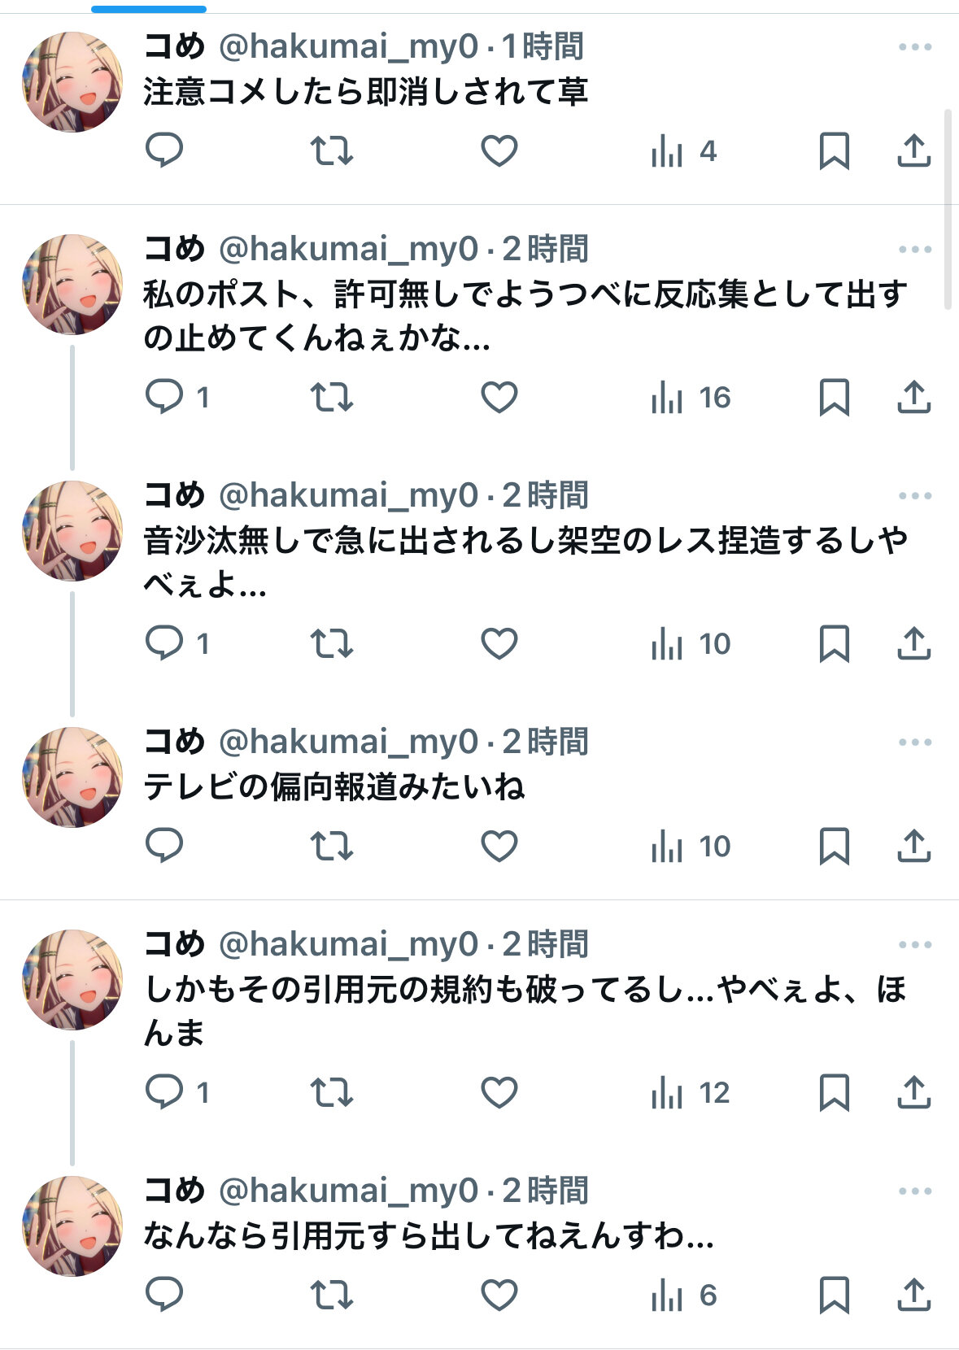Share the 注意コメ tweet
Image resolution: width=959 pixels, height=1350 pixels.
coord(913,150)
